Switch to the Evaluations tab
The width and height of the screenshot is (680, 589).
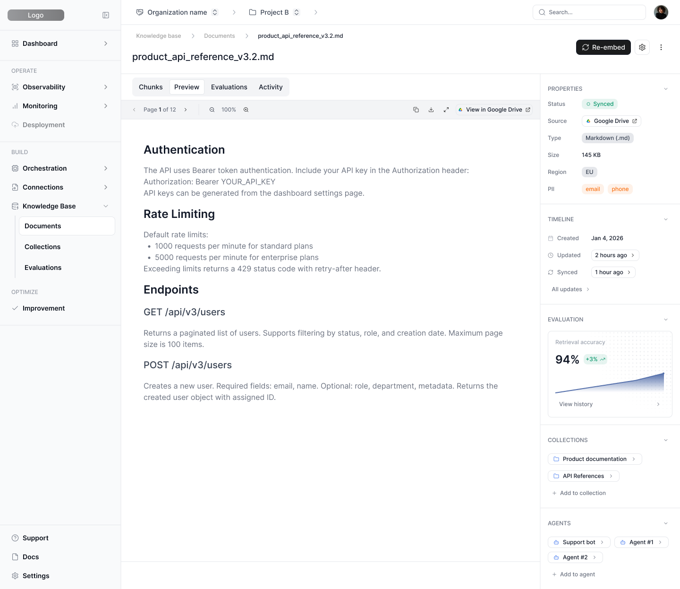pos(229,87)
